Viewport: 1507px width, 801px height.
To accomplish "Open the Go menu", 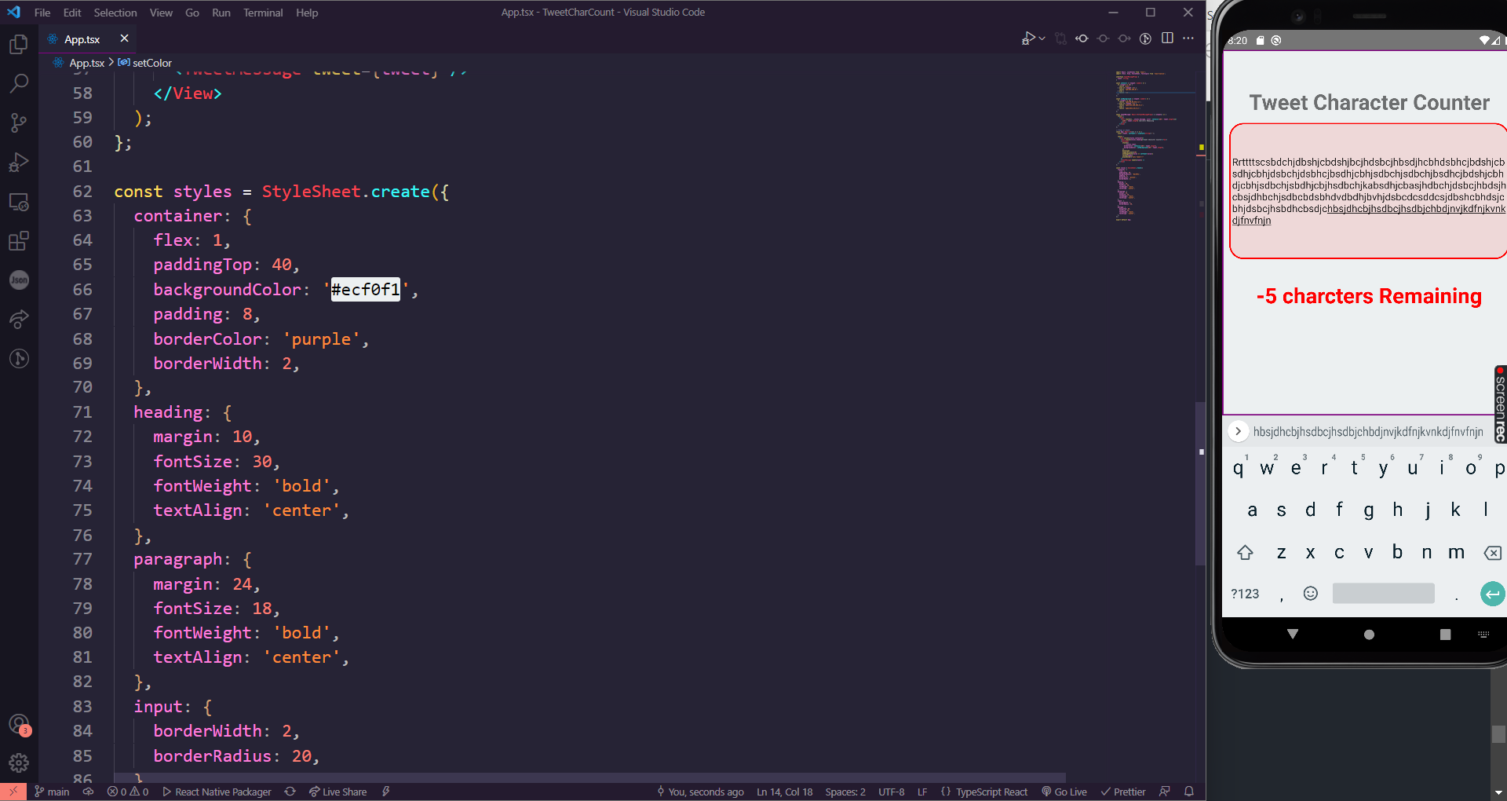I will [x=192, y=13].
